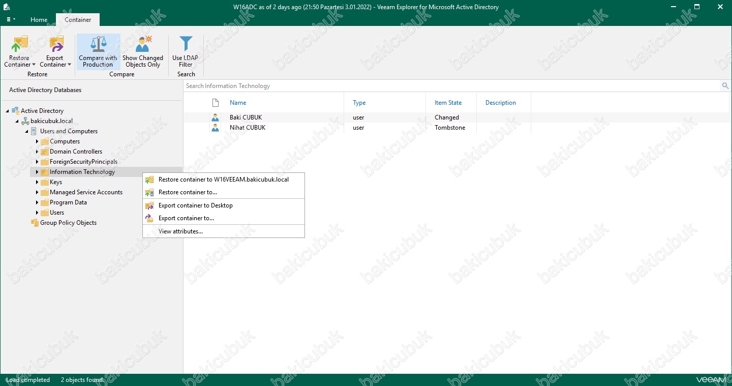Sort by the Description column header
Image resolution: width=732 pixels, height=386 pixels.
point(501,103)
